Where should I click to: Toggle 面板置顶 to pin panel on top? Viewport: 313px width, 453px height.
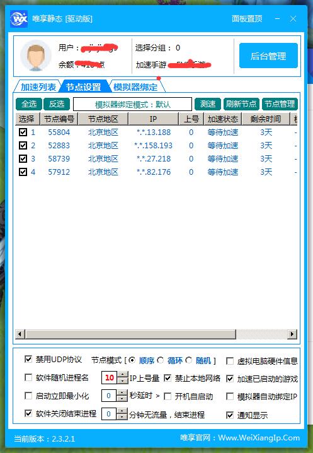[x=247, y=19]
